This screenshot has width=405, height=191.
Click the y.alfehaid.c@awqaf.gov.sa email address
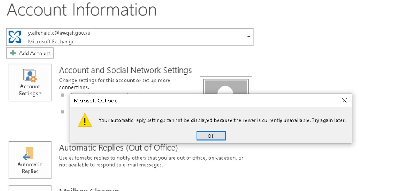59,33
